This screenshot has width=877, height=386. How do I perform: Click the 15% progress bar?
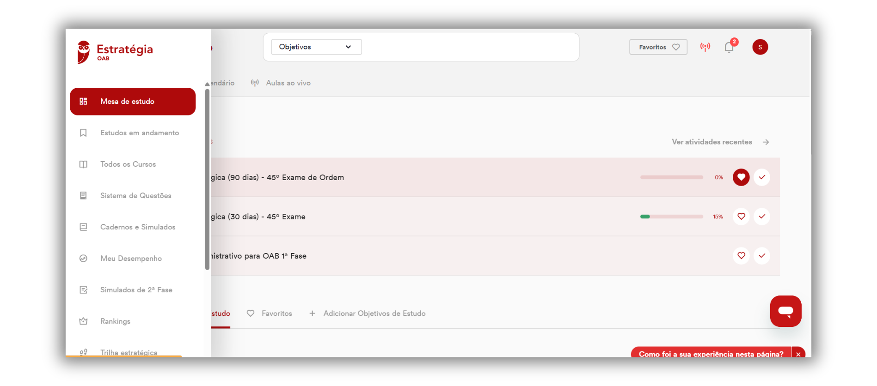[672, 217]
